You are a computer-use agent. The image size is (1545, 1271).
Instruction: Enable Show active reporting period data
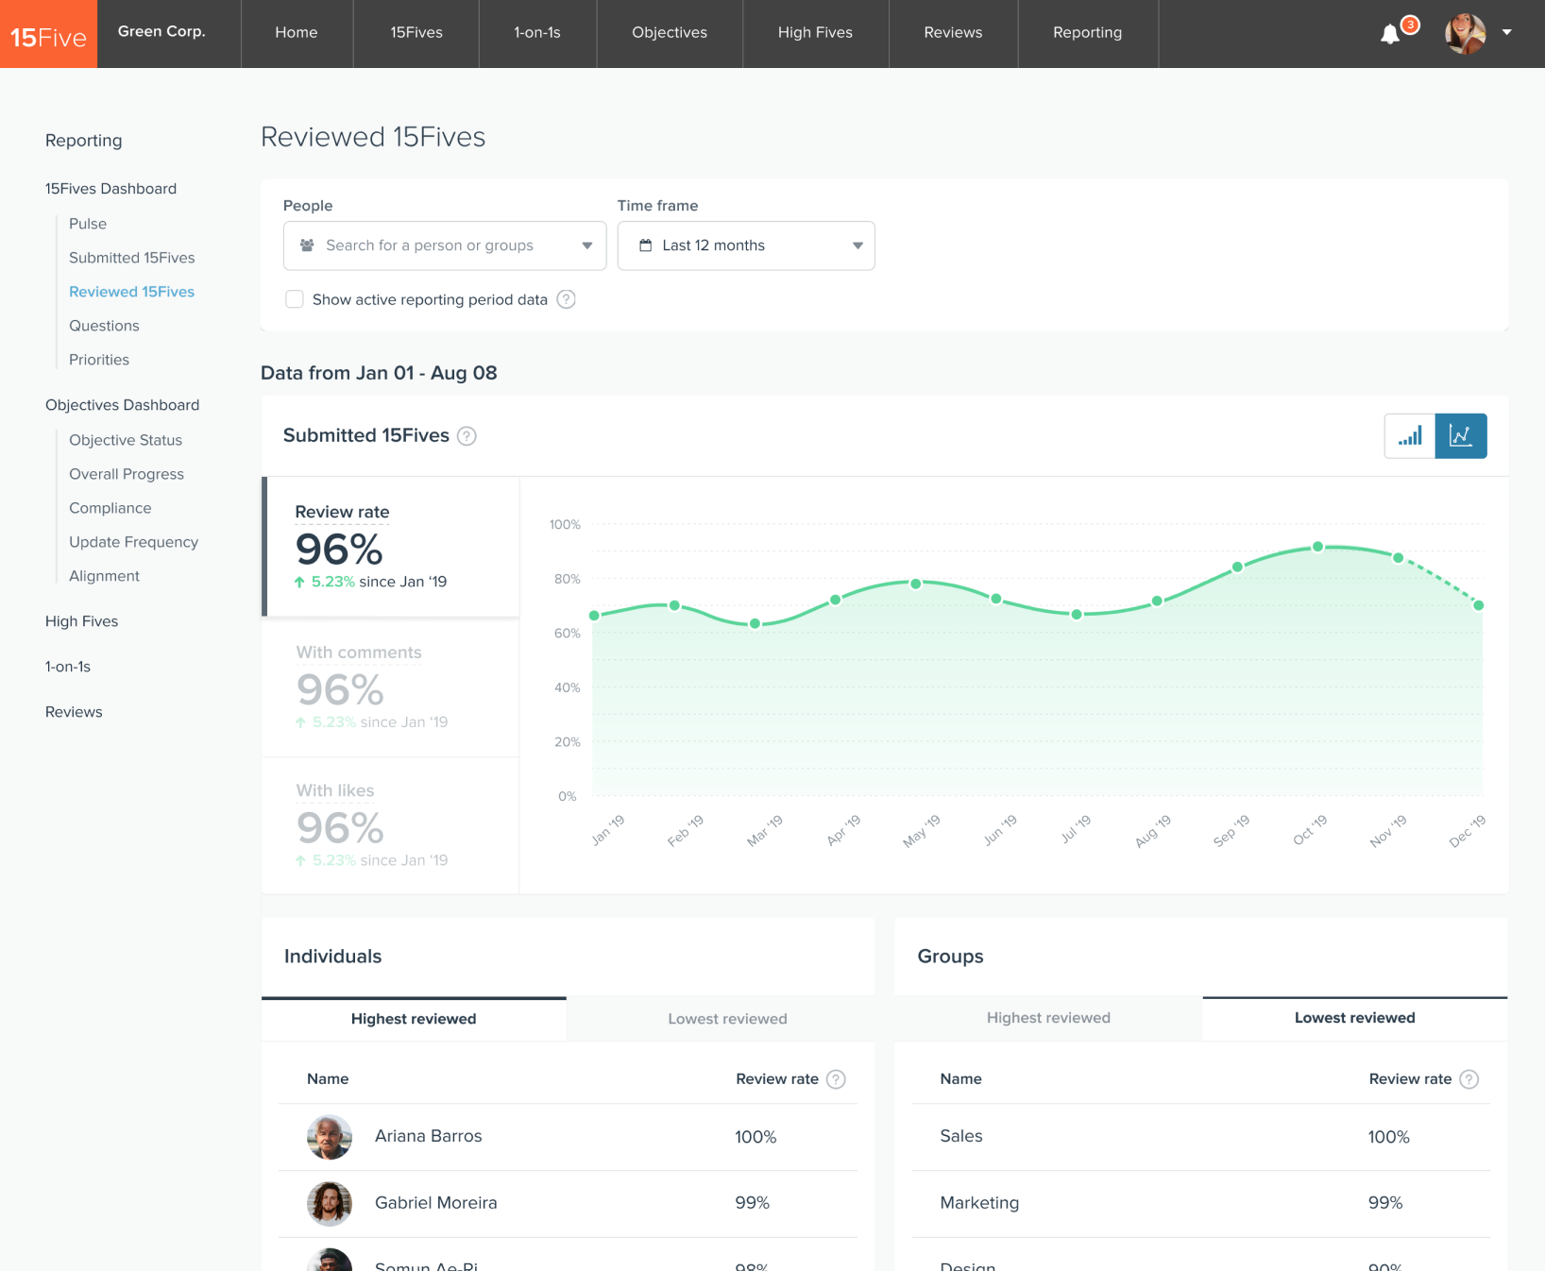coord(295,299)
